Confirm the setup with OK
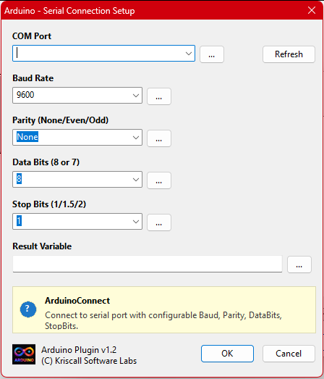The height and width of the screenshot is (379, 324). point(227,354)
